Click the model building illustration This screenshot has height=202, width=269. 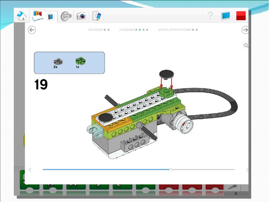click(162, 114)
